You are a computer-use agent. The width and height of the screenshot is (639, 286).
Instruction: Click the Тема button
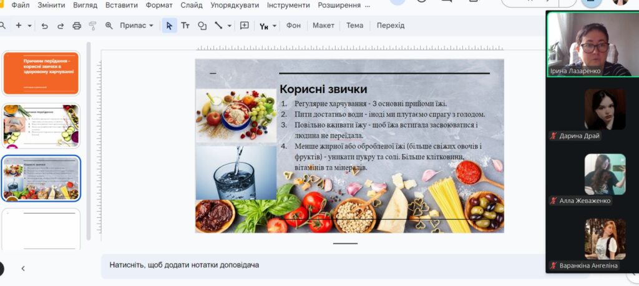click(x=354, y=26)
